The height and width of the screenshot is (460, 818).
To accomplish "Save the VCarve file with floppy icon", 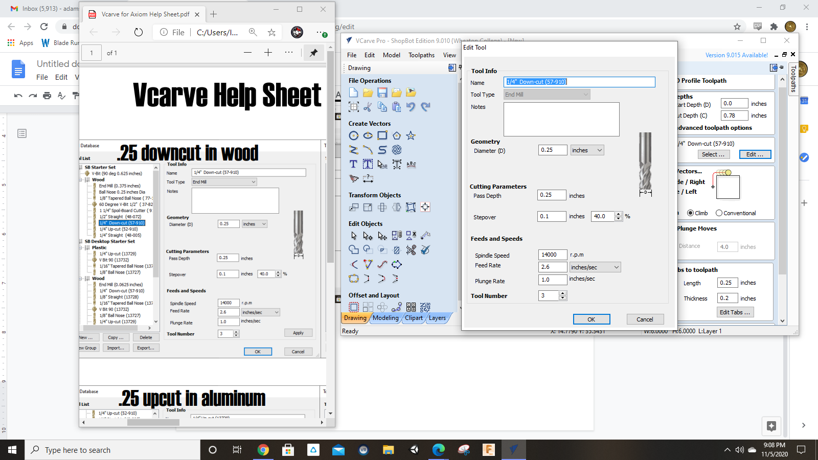I will coord(382,93).
